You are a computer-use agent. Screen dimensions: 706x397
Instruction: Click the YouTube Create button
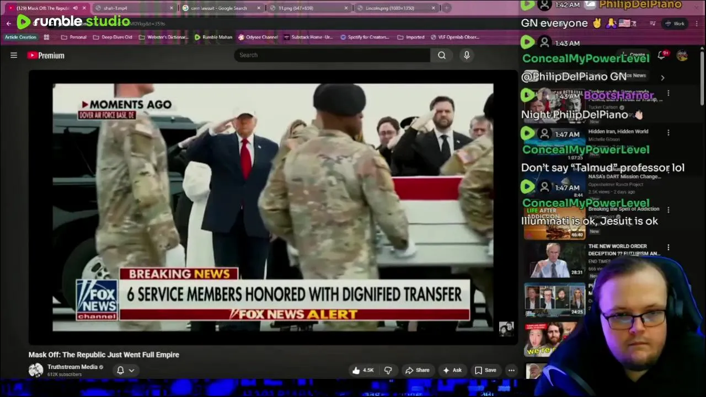click(x=634, y=55)
